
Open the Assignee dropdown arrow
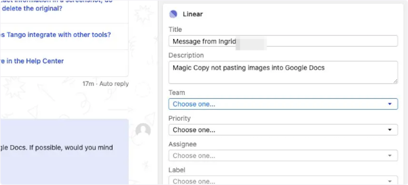tap(390, 156)
